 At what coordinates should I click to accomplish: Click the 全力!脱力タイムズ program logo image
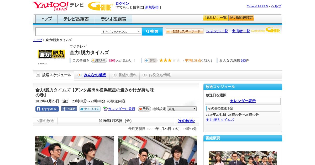(51, 54)
